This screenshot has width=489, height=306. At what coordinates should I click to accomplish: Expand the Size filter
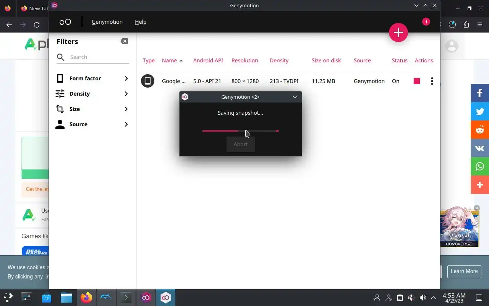126,109
